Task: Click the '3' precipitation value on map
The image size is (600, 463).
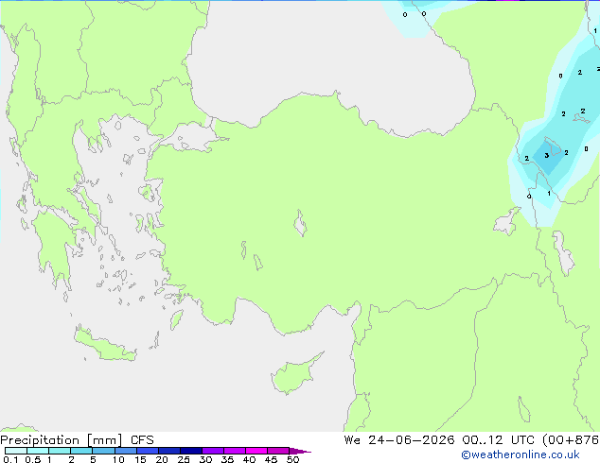Action: coord(546,156)
